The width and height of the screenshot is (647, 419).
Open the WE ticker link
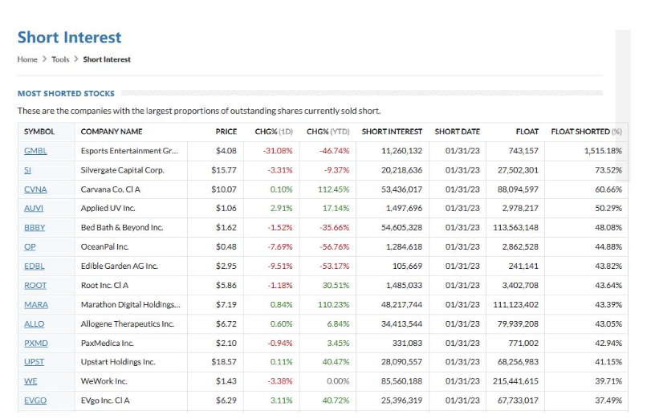[x=31, y=381]
